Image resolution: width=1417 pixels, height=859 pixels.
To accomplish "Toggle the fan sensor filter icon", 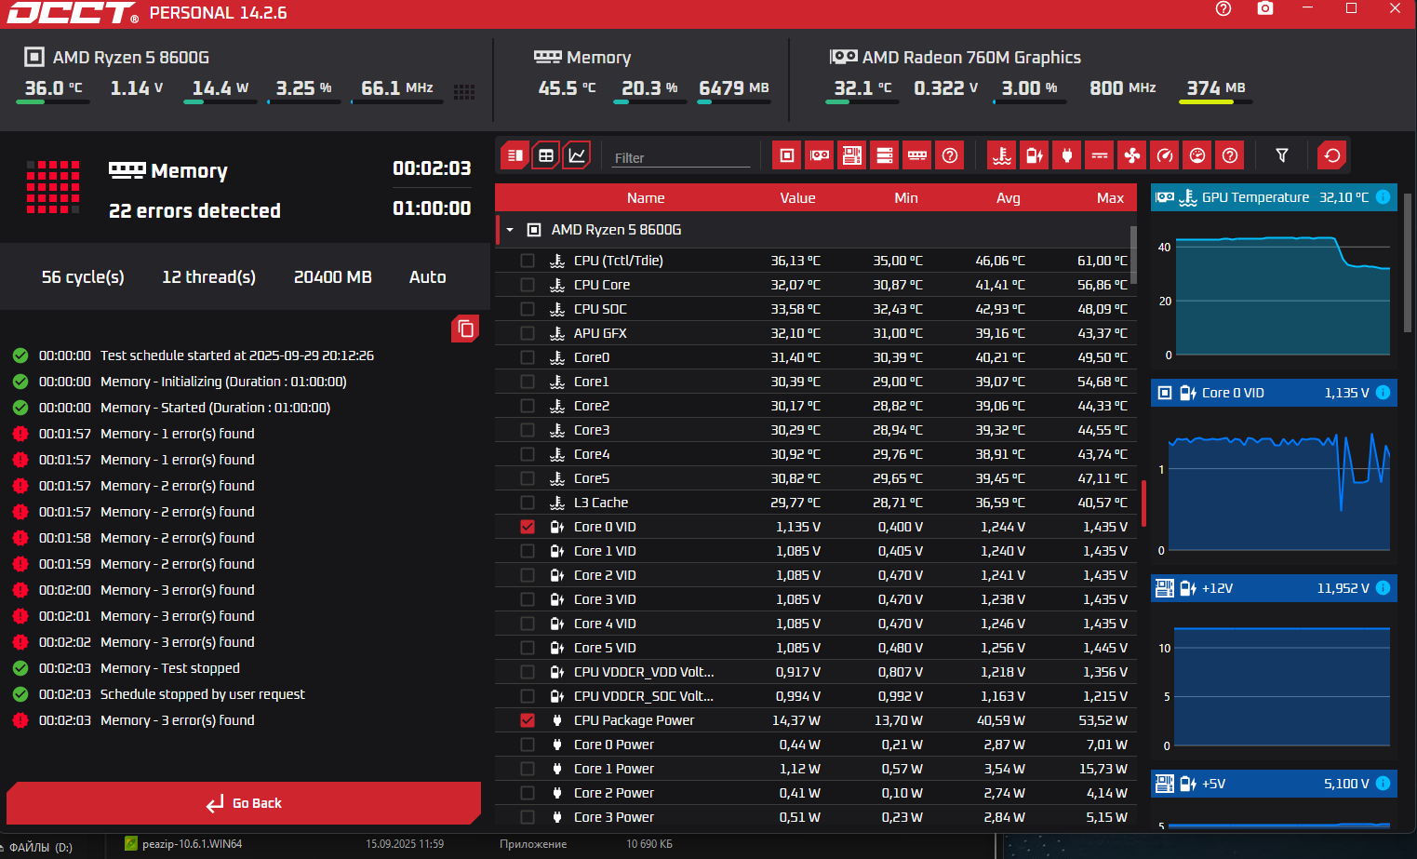I will pyautogui.click(x=1131, y=155).
